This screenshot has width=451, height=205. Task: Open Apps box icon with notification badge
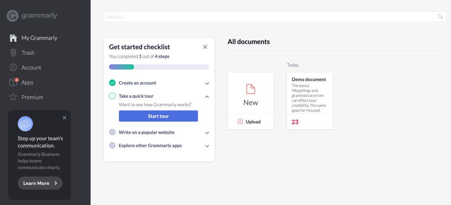[x=13, y=82]
